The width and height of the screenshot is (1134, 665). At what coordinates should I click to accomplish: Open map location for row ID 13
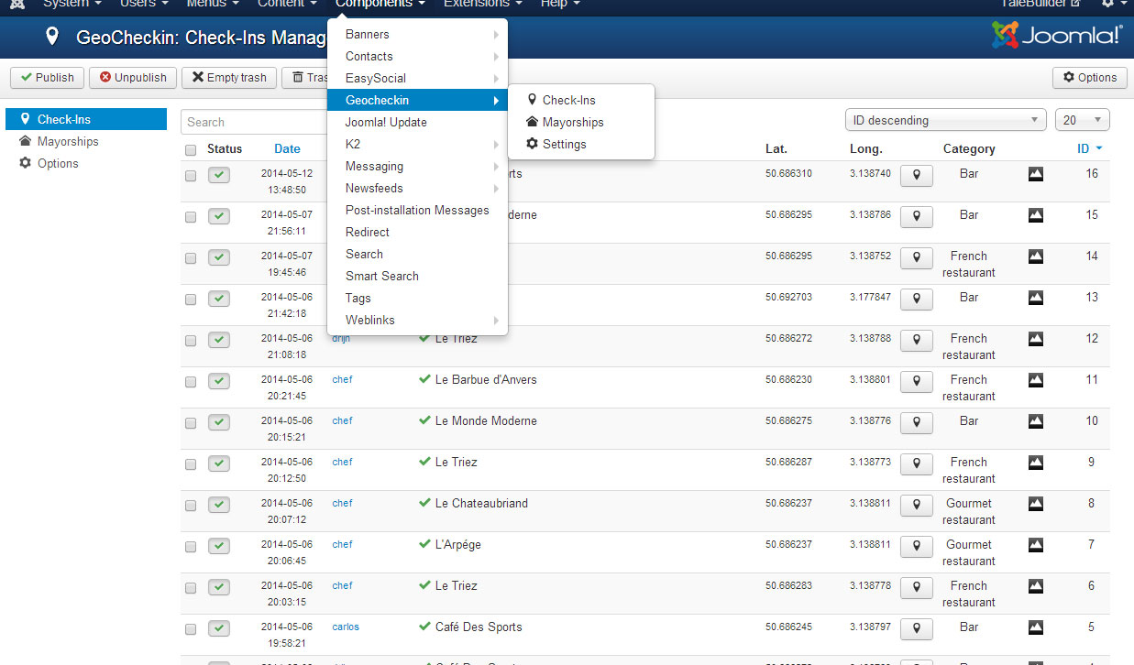(x=916, y=299)
